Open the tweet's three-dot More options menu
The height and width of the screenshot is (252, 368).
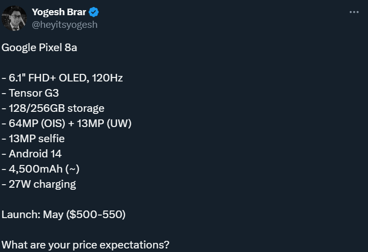click(354, 12)
